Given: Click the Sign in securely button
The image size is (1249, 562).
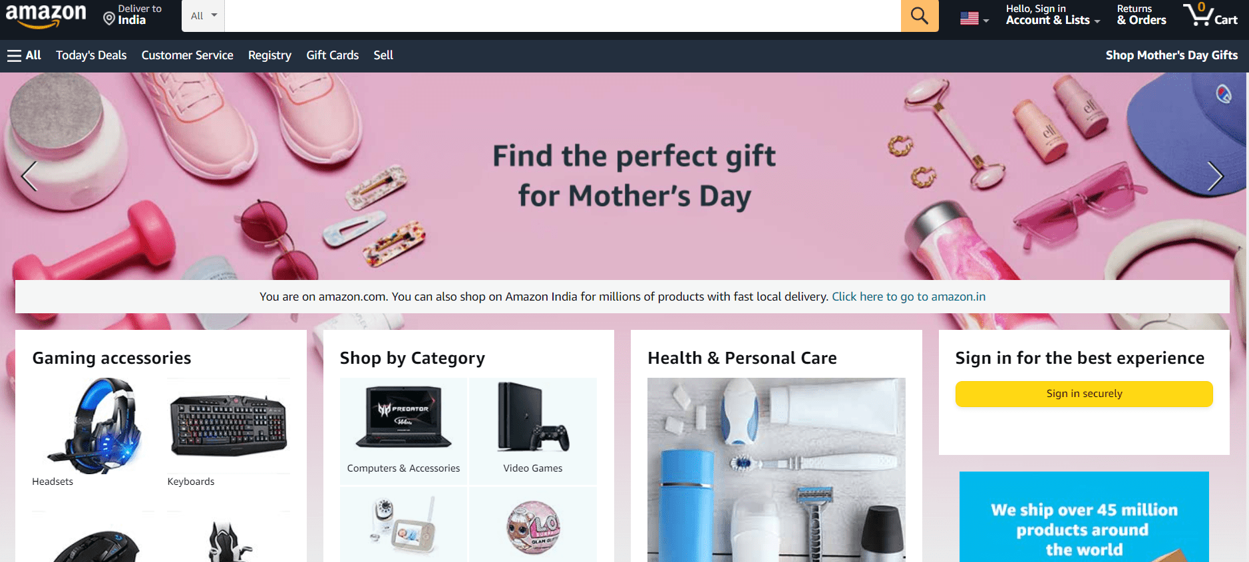Looking at the screenshot, I should tap(1084, 394).
